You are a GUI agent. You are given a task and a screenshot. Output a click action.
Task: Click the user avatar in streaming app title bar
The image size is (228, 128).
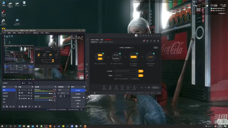[x=136, y=36]
